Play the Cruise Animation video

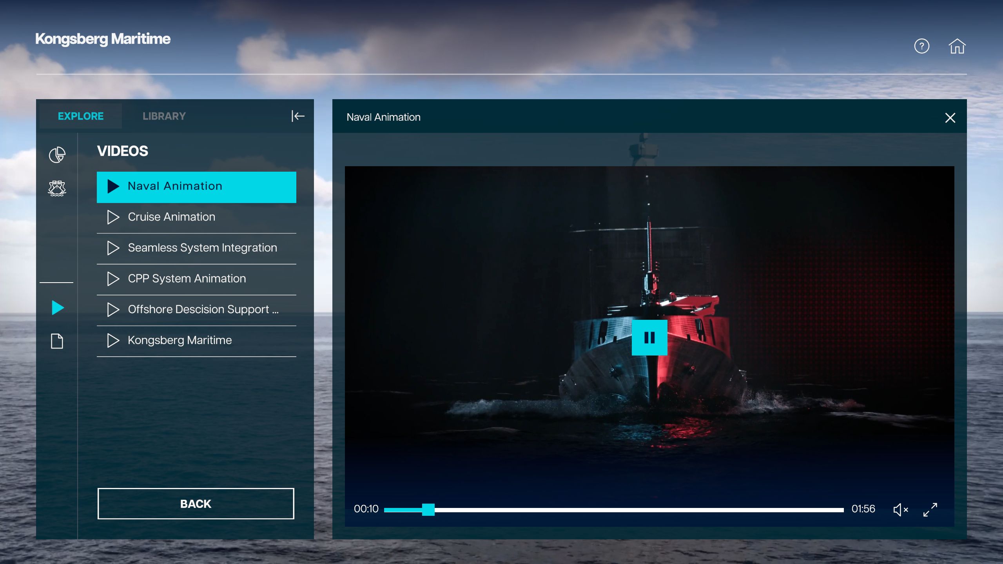click(196, 217)
